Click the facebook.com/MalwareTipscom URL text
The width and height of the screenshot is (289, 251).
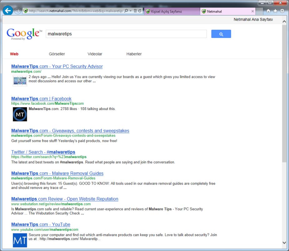[47, 104]
